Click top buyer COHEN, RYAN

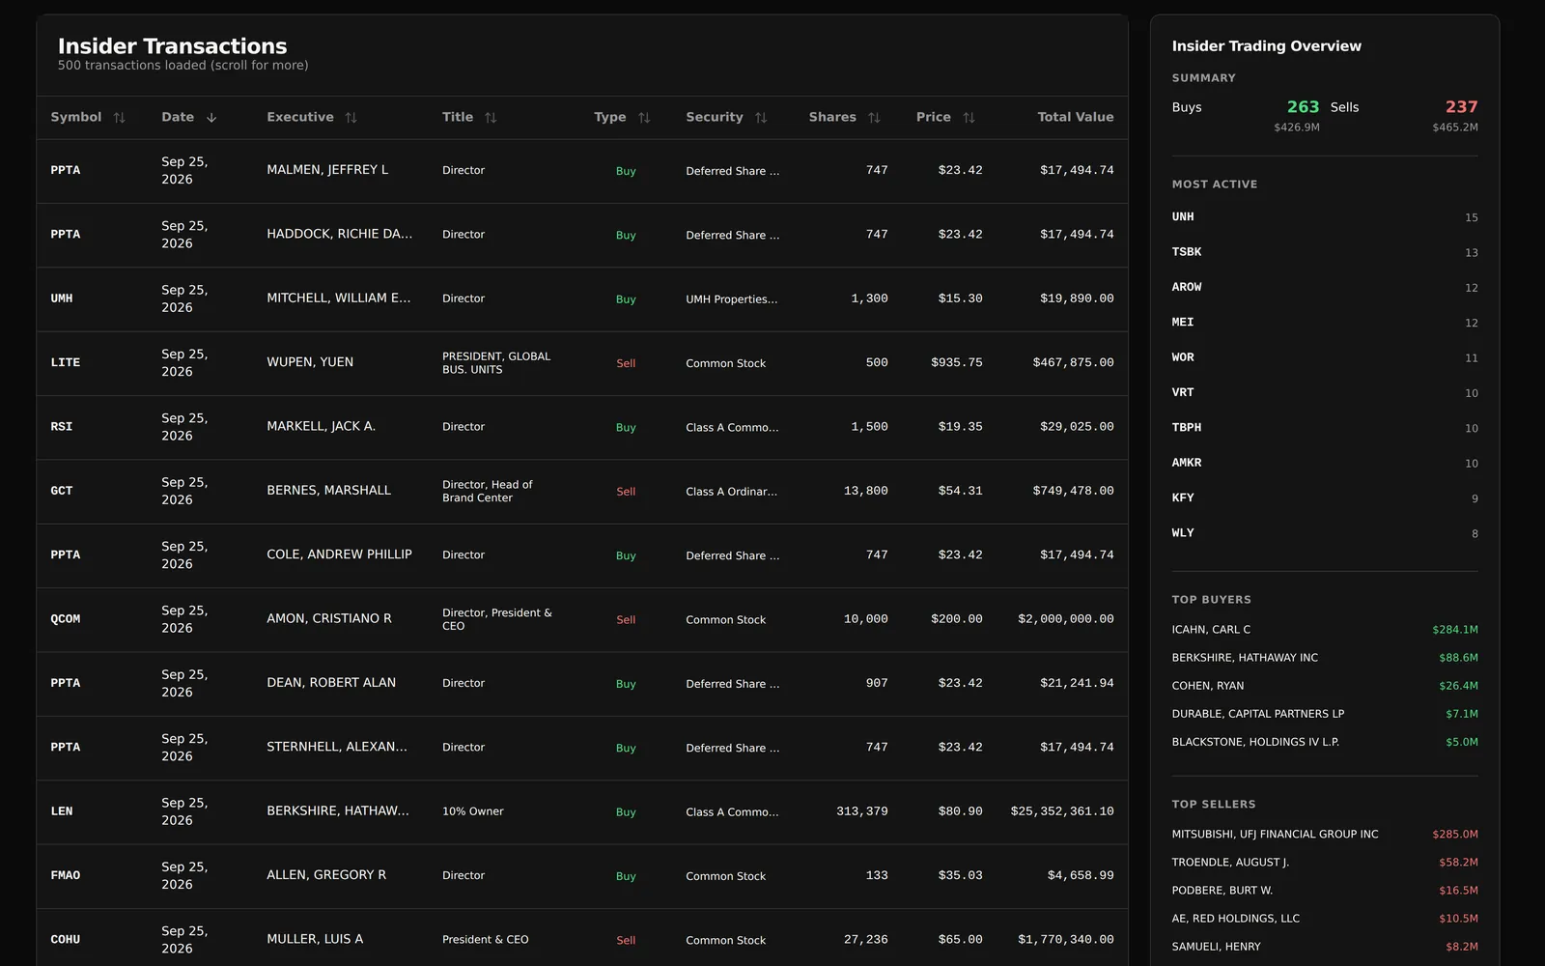1208,686
